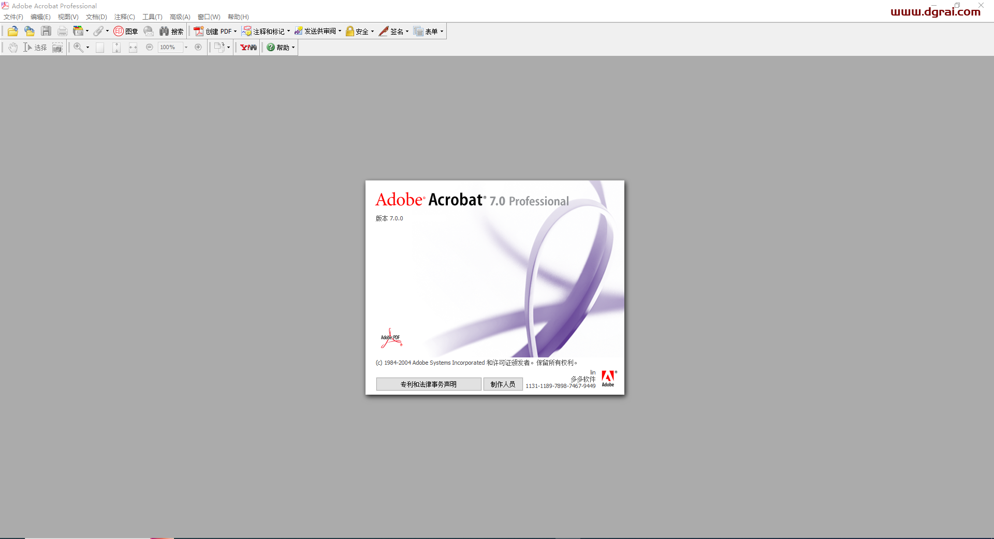Expand the Organizer dropdown arrow
The height and width of the screenshot is (539, 994).
(x=87, y=31)
